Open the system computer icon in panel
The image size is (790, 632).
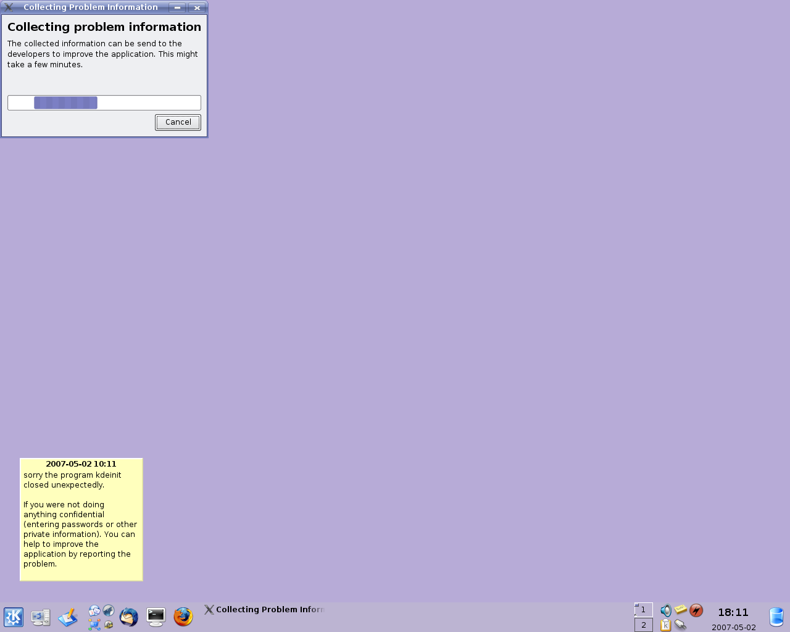pyautogui.click(x=41, y=617)
